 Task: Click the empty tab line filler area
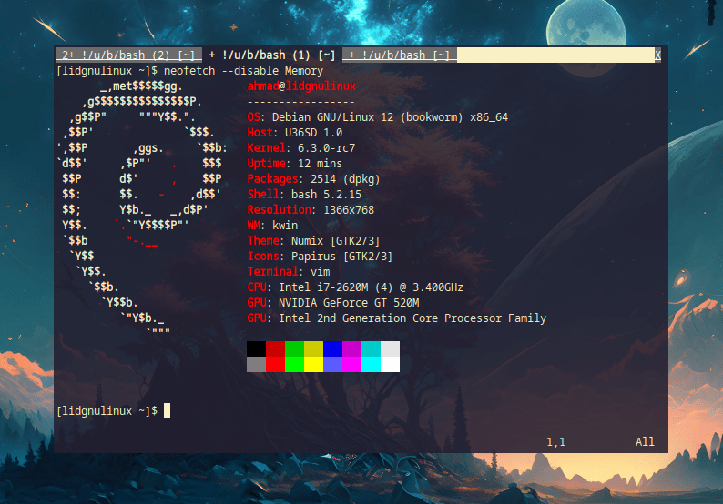(555, 55)
